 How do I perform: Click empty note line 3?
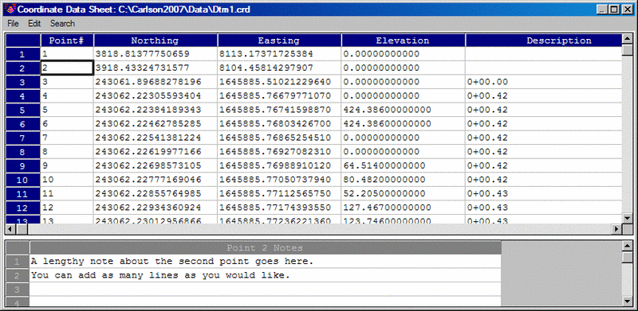tap(265, 289)
